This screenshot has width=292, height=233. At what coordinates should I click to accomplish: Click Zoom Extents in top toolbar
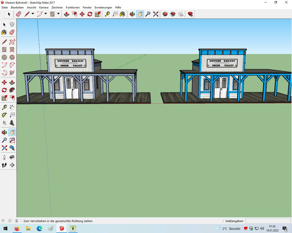tap(156, 14)
